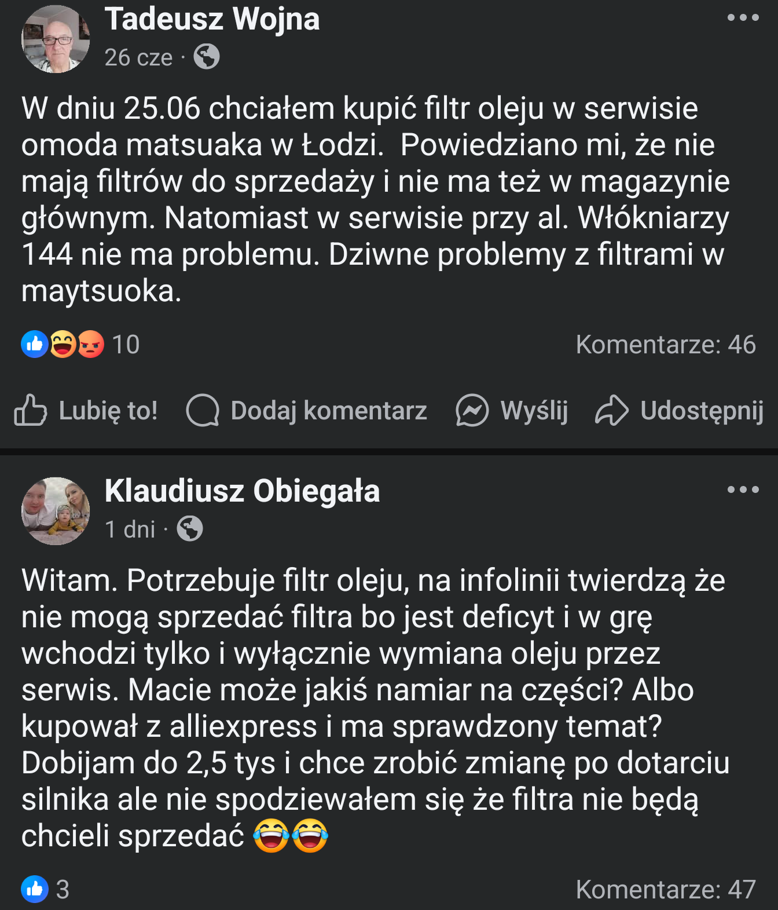The image size is (778, 910).
Task: Click the public globe icon on Klaudiusz's post
Action: point(190,529)
